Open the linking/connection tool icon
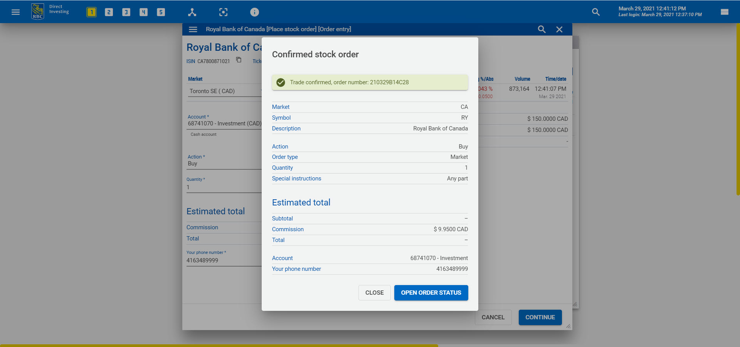 (192, 12)
